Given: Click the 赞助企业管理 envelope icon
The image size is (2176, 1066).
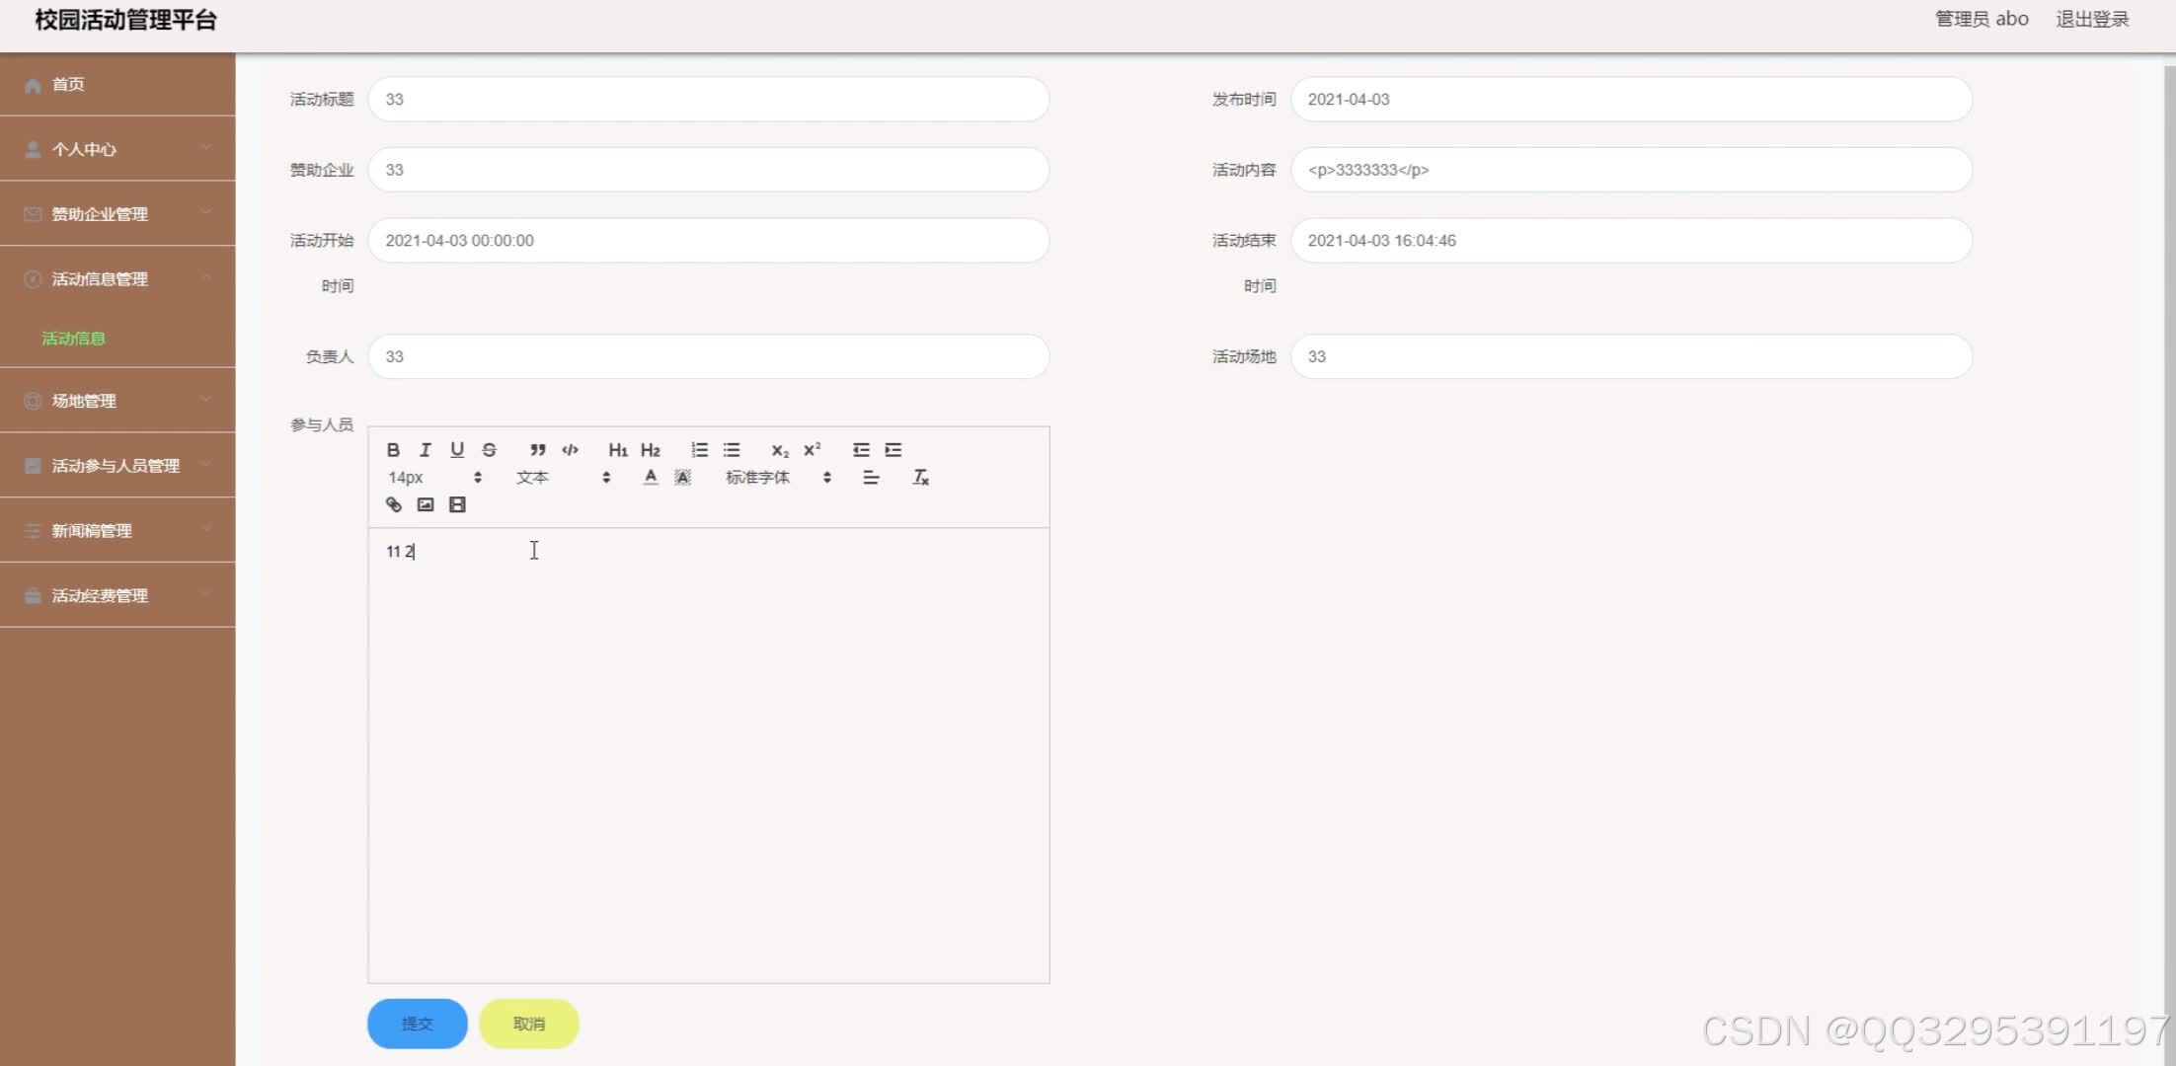Looking at the screenshot, I should (x=33, y=214).
